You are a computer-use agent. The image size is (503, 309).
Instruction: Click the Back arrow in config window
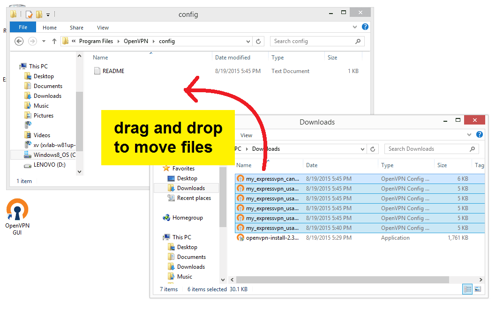19,41
